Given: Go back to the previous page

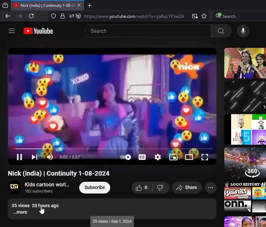Looking at the screenshot, I should coord(8,16).
